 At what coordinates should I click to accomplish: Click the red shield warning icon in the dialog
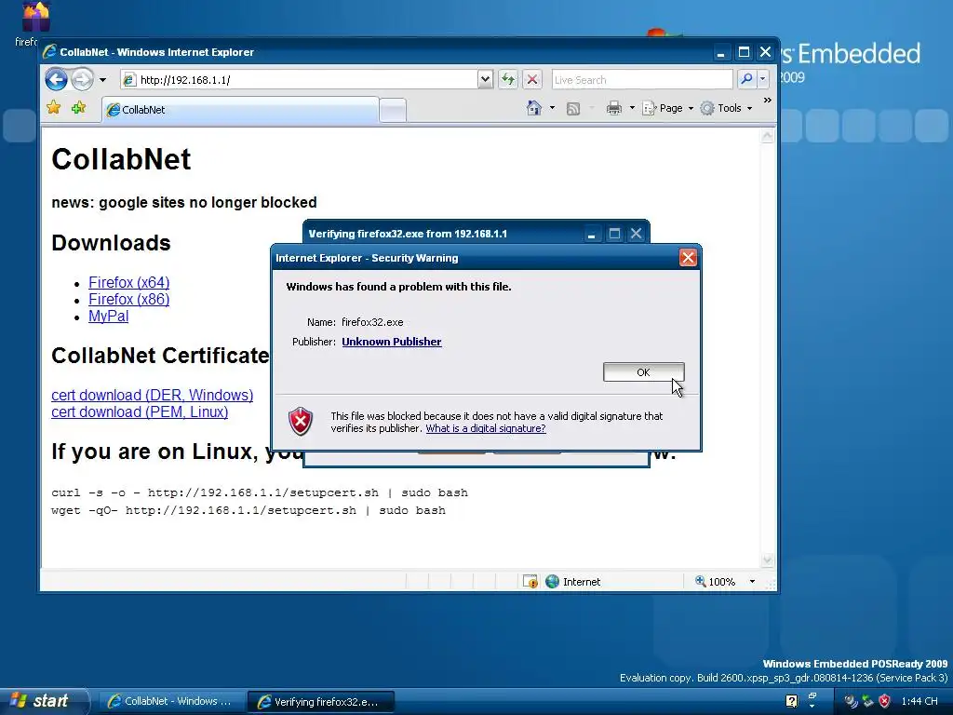[301, 422]
